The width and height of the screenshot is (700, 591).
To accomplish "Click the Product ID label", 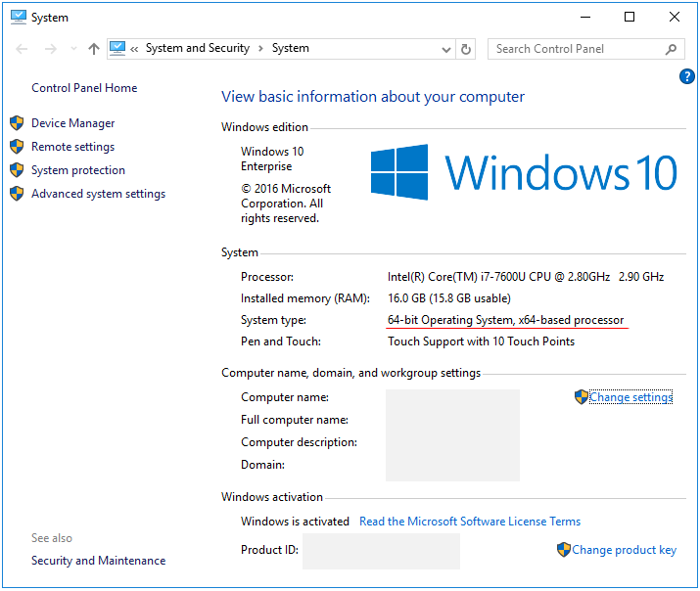I will tap(269, 550).
